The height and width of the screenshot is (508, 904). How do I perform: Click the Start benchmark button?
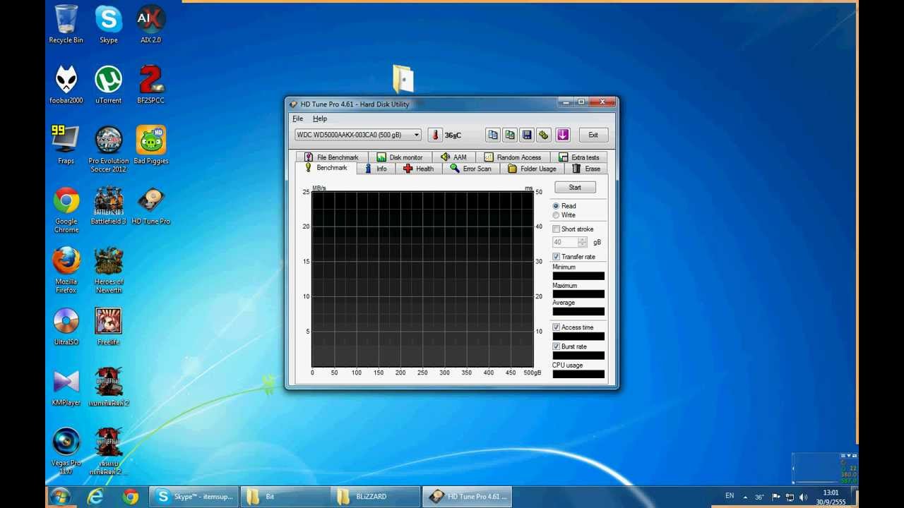575,187
